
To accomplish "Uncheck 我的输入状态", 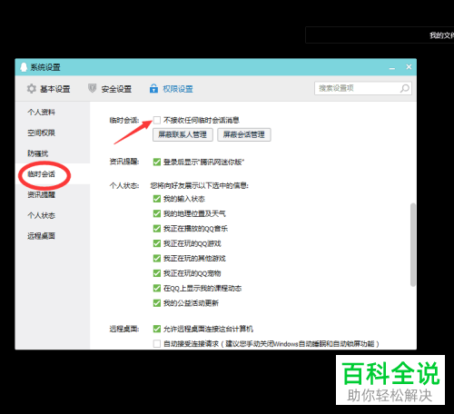I will tap(157, 199).
